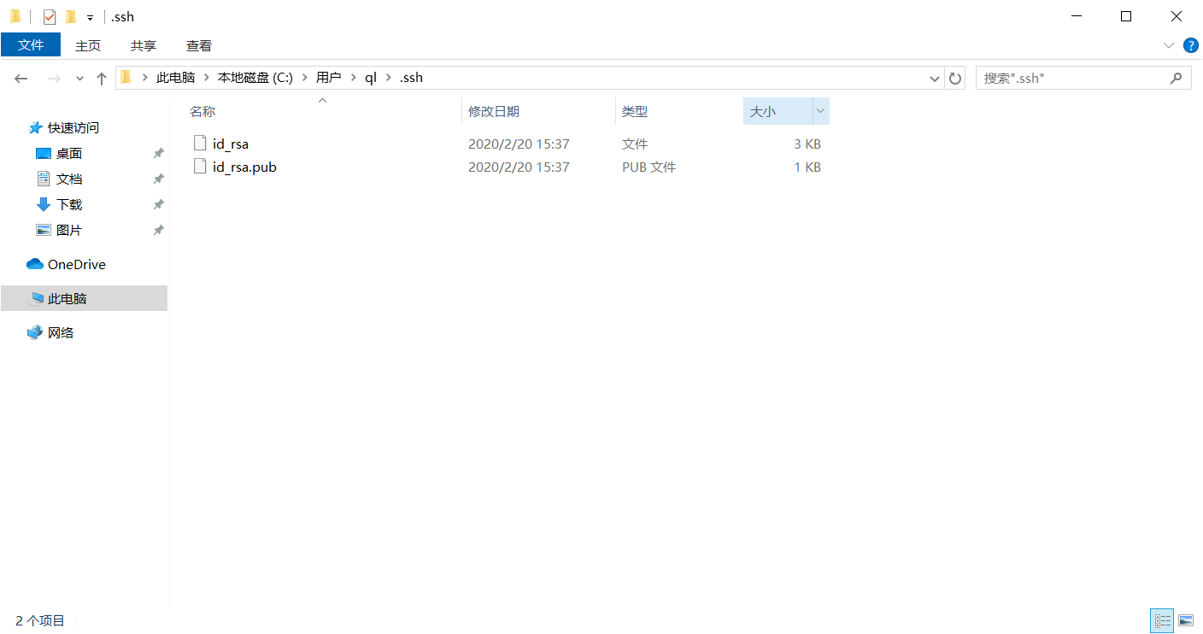1203x634 pixels.
Task: Switch to details view layout icon
Action: [1162, 621]
